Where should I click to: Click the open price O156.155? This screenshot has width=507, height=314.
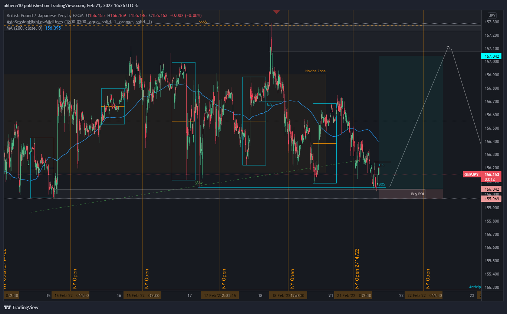96,16
